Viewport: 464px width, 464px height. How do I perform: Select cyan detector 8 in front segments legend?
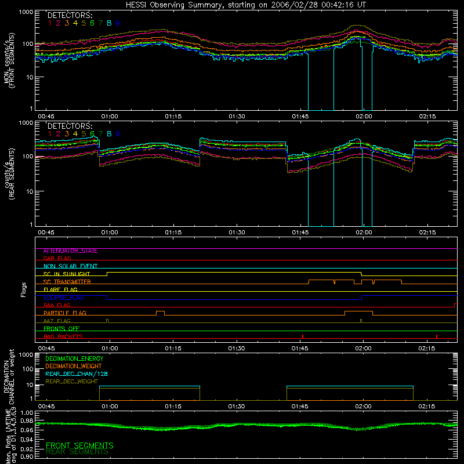pyautogui.click(x=109, y=23)
